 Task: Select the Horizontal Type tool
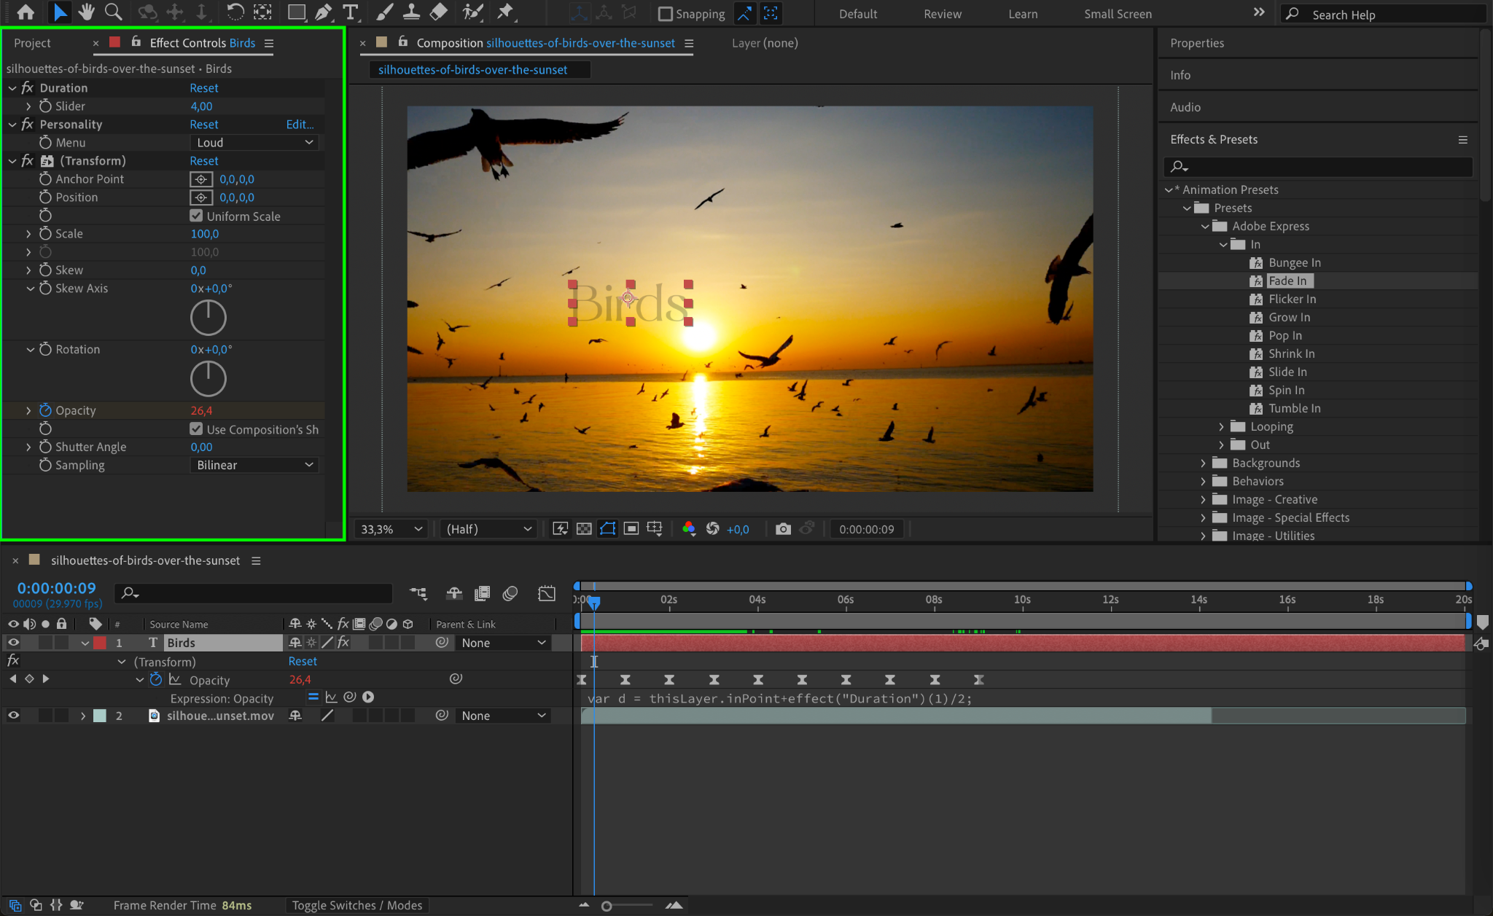[351, 12]
